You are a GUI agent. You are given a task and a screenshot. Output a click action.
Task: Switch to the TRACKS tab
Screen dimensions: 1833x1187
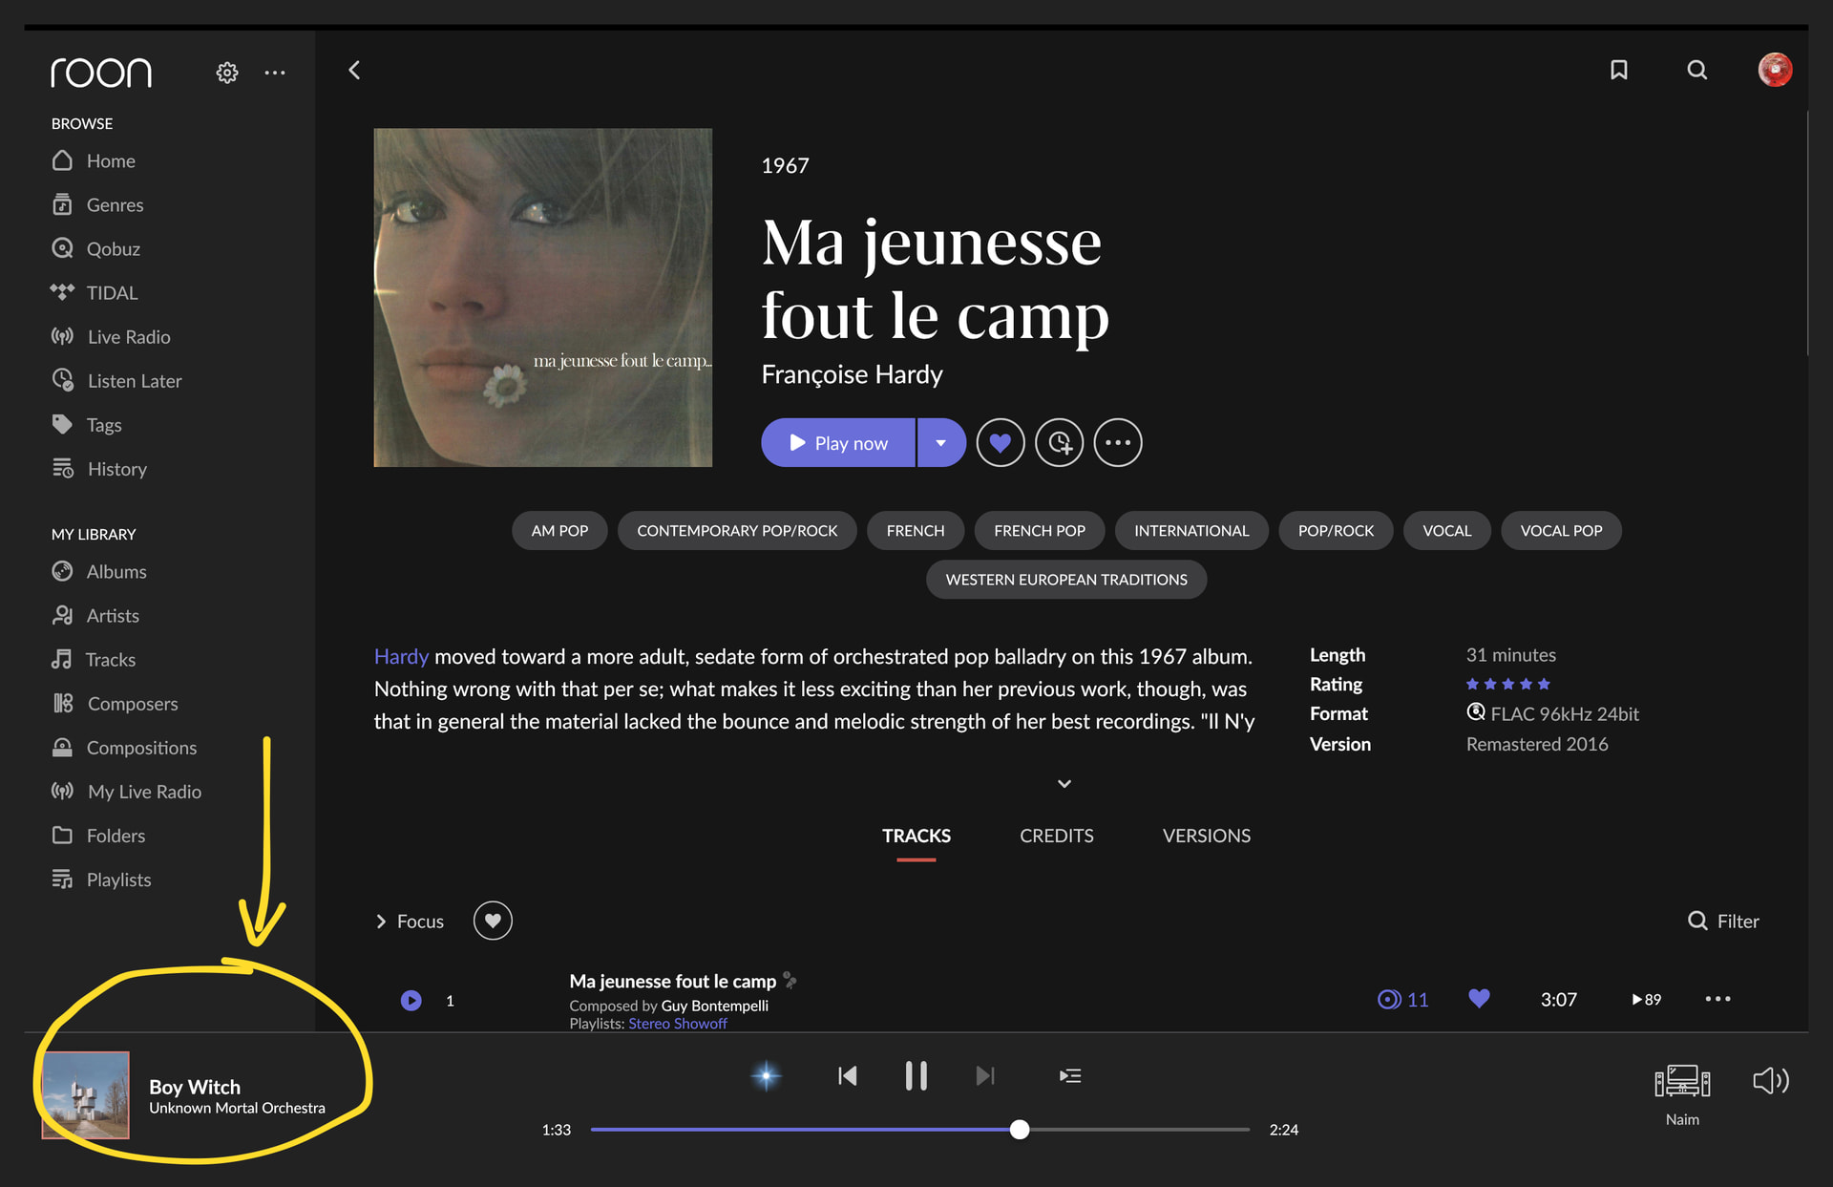(916, 837)
